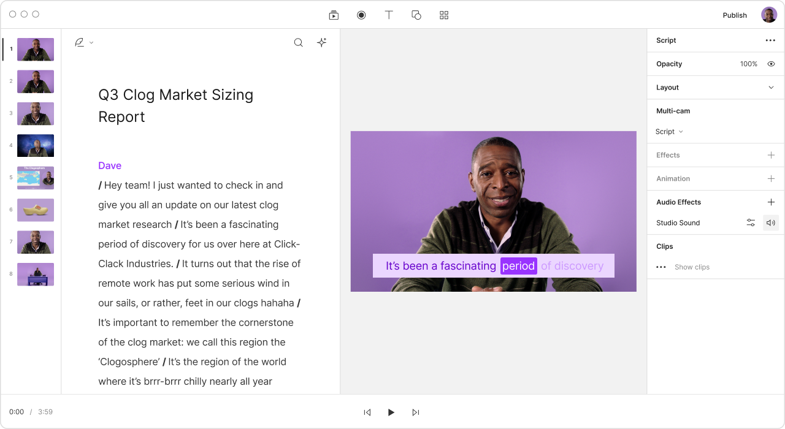Open the media library icon in toolbar
Screen dimensions: 785x429
tap(334, 15)
